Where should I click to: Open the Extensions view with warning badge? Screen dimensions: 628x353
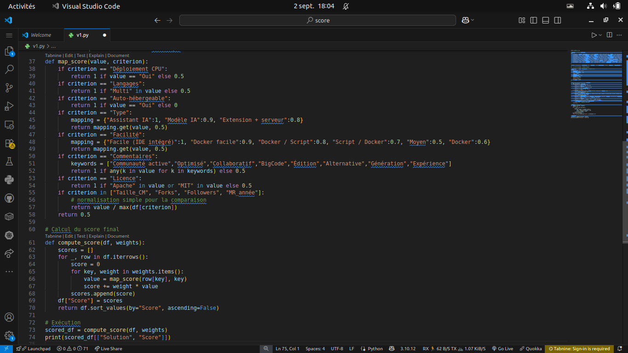click(9, 143)
